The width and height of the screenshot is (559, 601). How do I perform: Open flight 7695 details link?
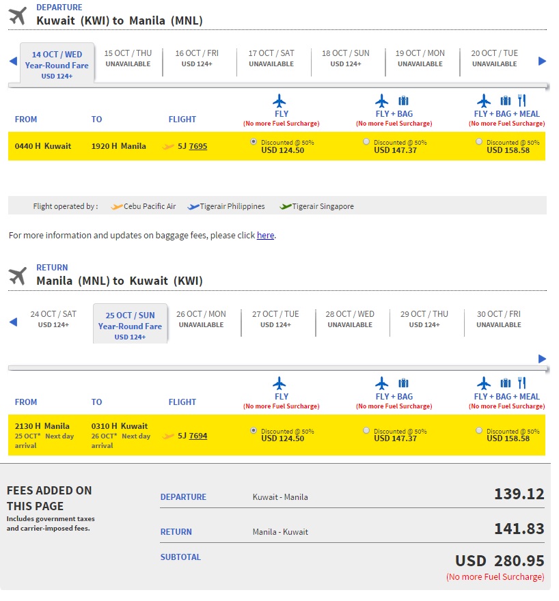[197, 146]
